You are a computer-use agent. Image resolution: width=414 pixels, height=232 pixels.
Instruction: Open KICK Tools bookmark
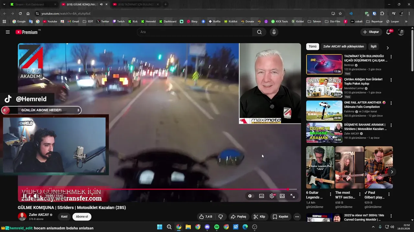(279, 22)
